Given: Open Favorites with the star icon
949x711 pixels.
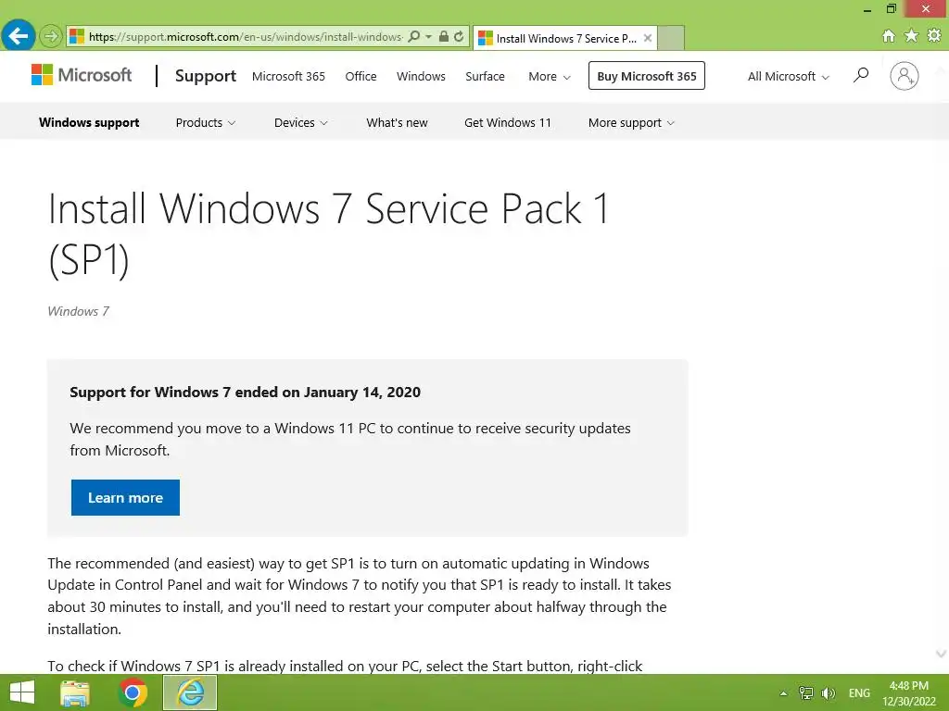Looking at the screenshot, I should tap(911, 36).
